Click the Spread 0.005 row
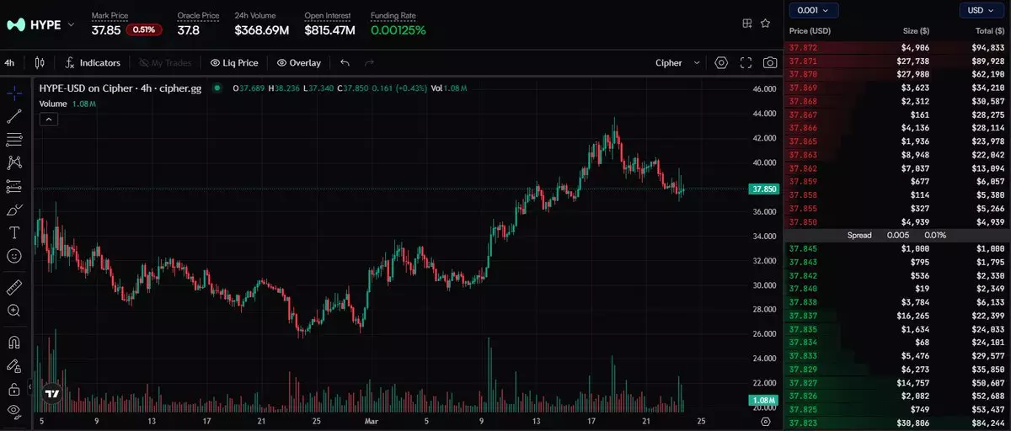The image size is (1011, 431). [x=897, y=235]
